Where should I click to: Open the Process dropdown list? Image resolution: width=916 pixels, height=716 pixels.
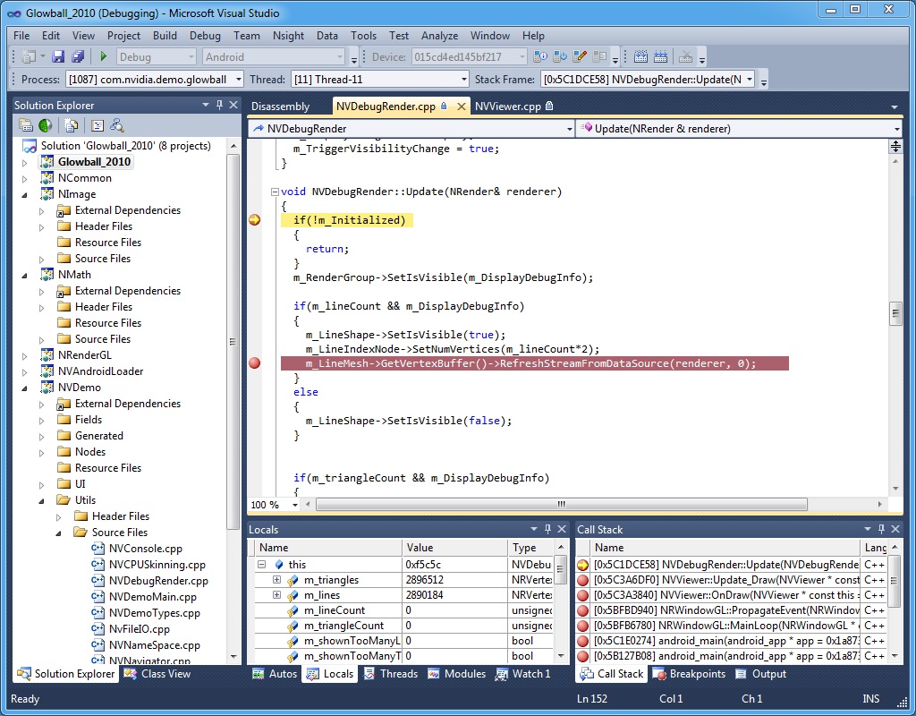tap(237, 80)
